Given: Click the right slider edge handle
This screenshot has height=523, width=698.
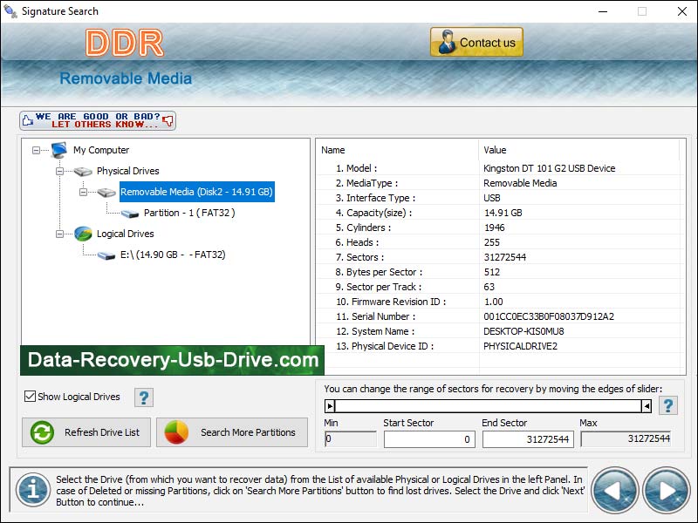Looking at the screenshot, I should pos(647,405).
